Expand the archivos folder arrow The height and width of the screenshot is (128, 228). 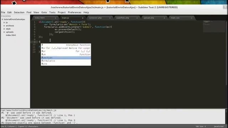4,26
